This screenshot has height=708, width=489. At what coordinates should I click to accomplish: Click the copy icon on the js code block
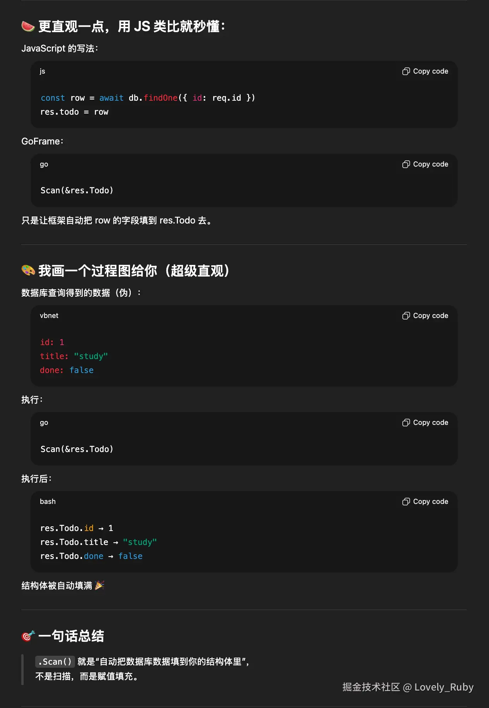click(x=406, y=71)
